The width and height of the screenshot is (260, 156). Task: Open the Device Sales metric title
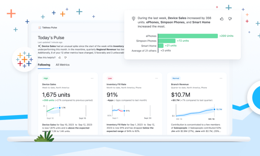tap(49, 84)
